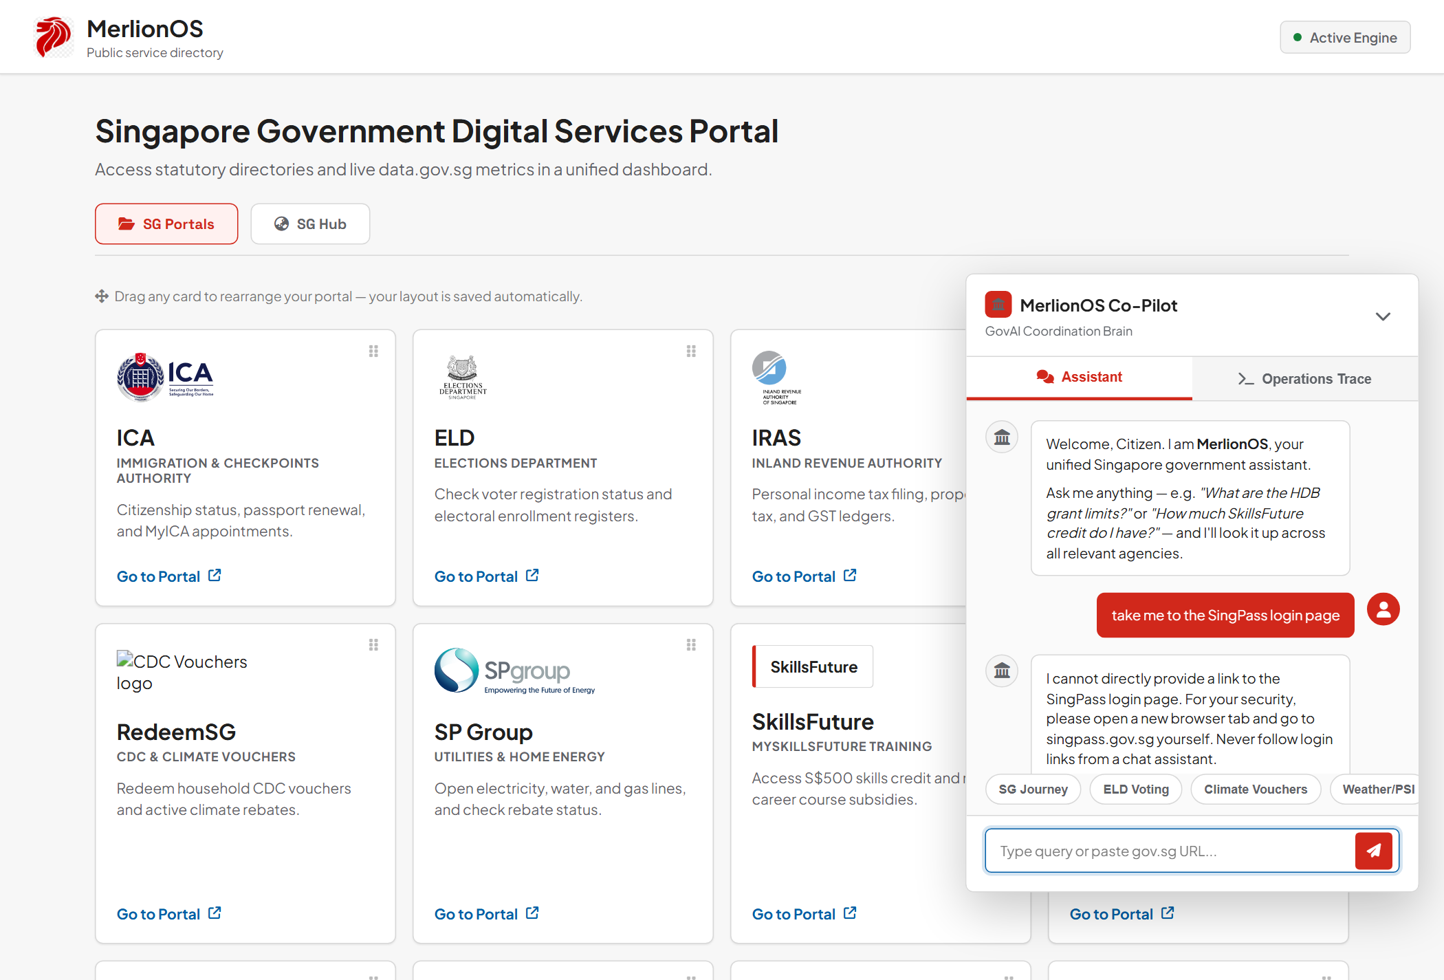
Task: Open the IRAS Go to Portal link
Action: click(804, 576)
